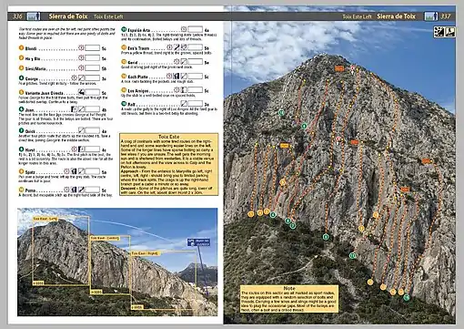Tick the empty box on the Spatz row

tap(92, 171)
